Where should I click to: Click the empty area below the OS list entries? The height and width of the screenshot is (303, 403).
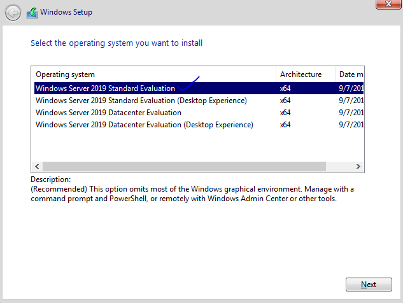click(191, 146)
